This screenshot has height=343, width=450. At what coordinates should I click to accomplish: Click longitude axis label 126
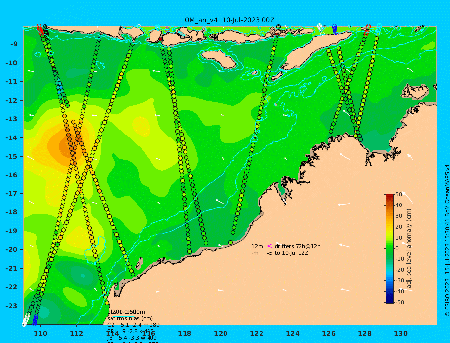click(329, 333)
